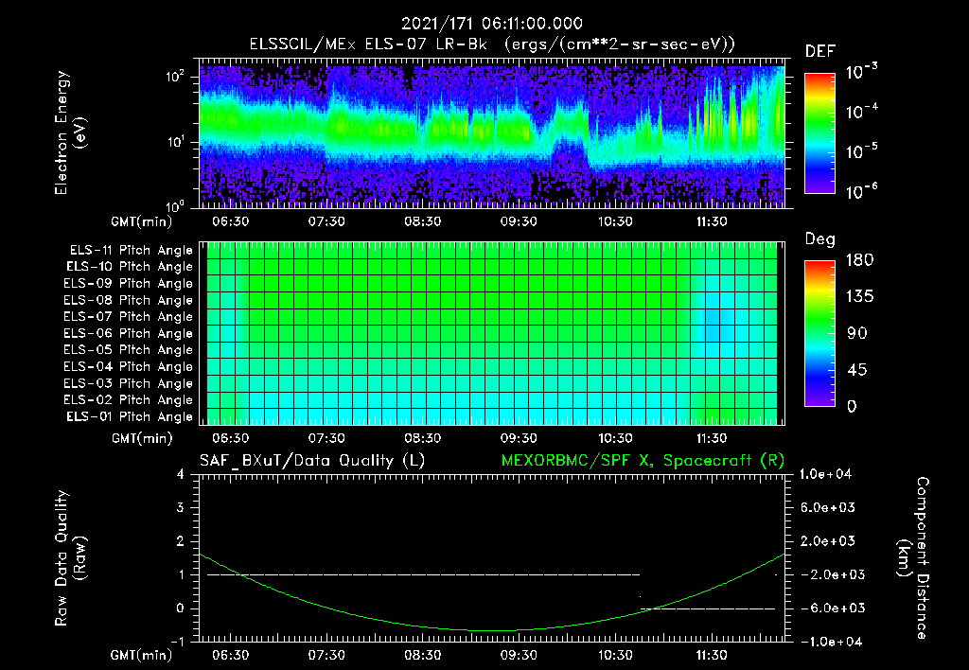Select the ELS-10 Pitch Angle row label

pos(130,267)
